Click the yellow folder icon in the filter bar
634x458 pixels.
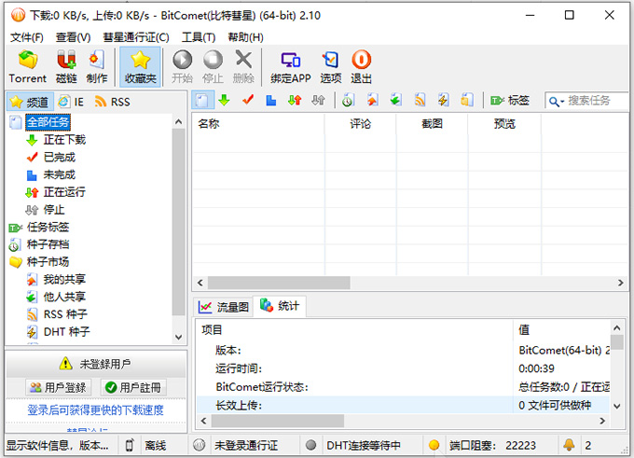point(467,100)
